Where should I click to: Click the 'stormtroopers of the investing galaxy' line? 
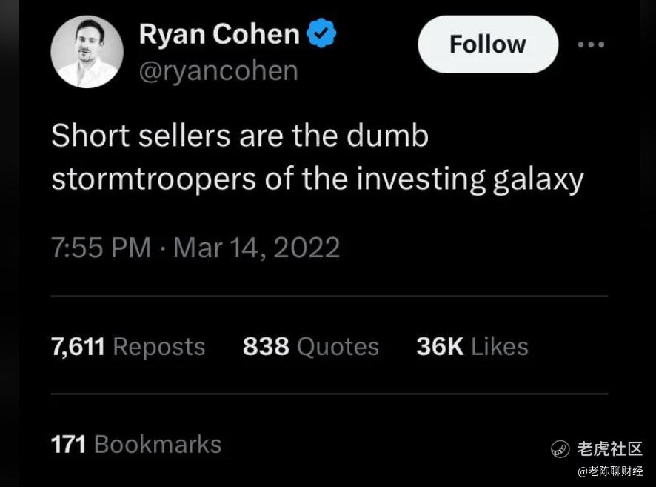[318, 179]
